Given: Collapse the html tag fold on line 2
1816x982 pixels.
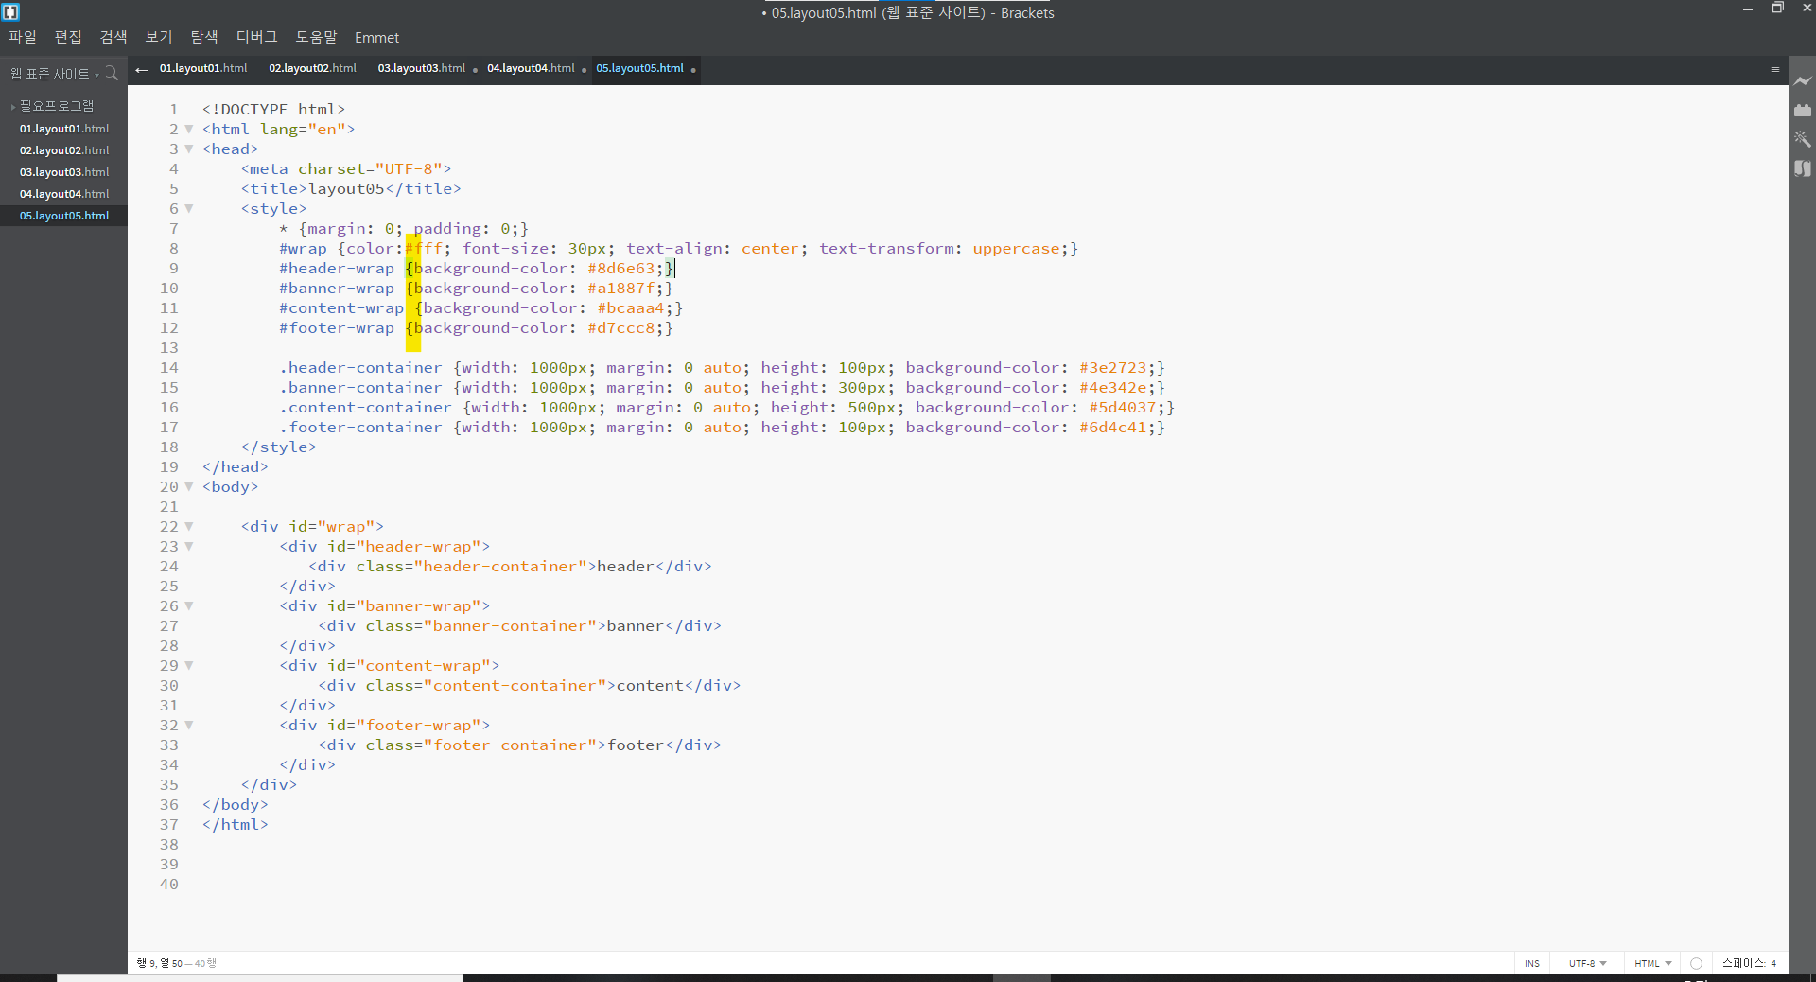Looking at the screenshot, I should pos(189,130).
